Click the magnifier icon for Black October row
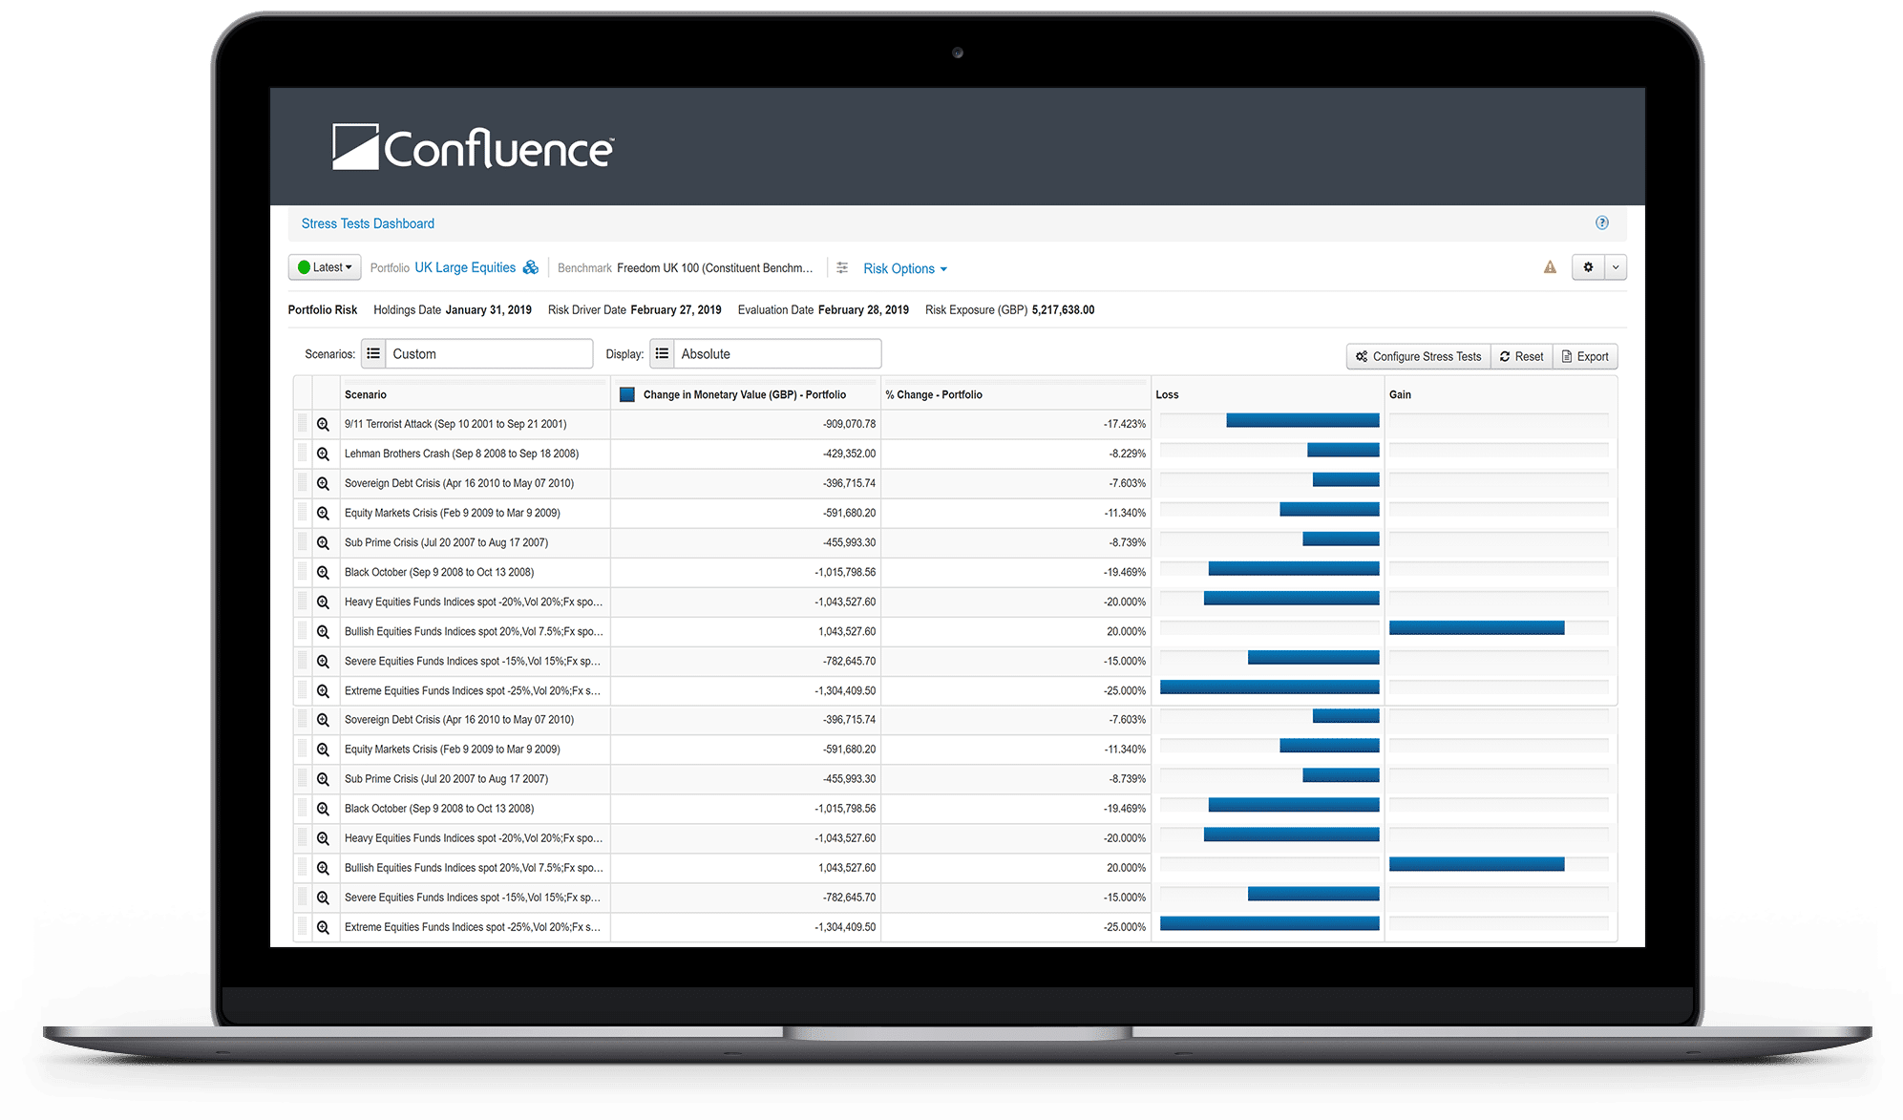Screen dimensions: 1903x1120 [x=324, y=572]
